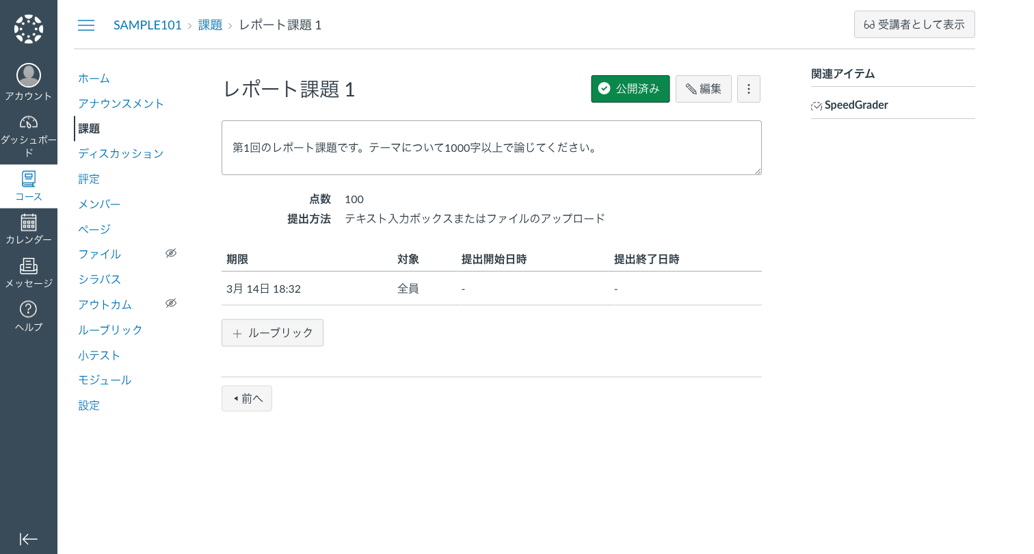Unpublish via the 公開済み toggle button
This screenshot has width=1034, height=554.
630,88
